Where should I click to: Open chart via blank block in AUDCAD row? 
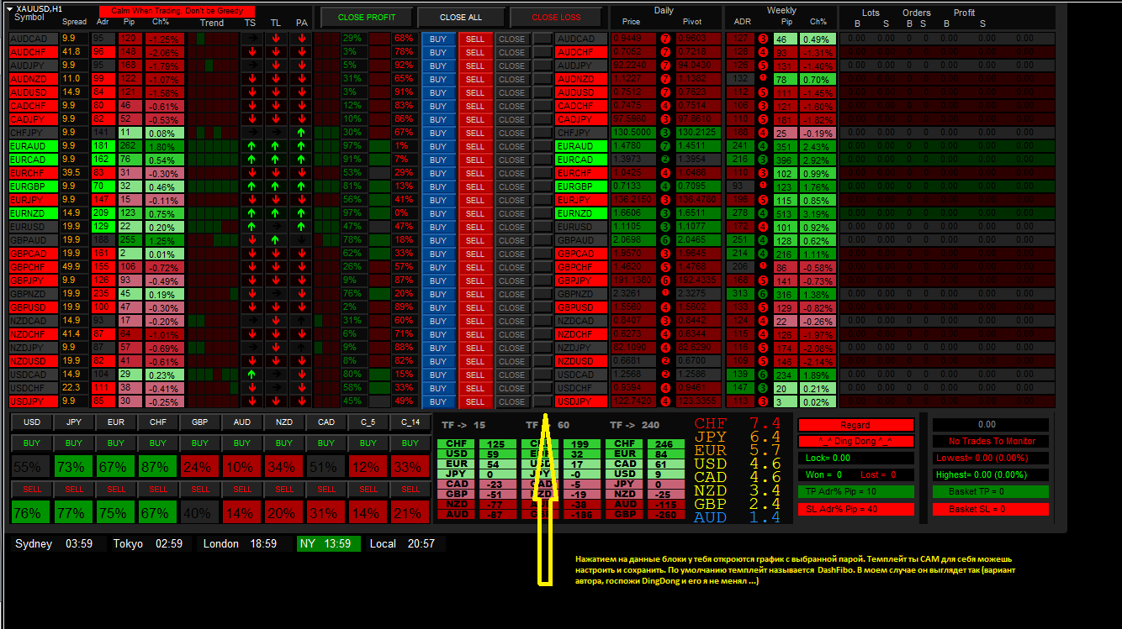click(542, 39)
